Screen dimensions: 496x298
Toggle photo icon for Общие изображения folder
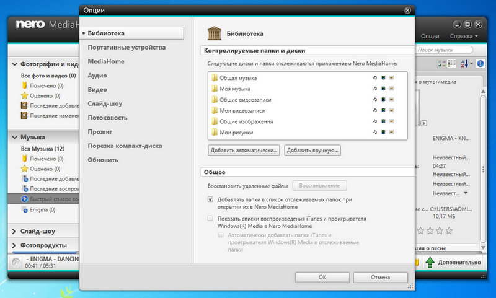(391, 121)
